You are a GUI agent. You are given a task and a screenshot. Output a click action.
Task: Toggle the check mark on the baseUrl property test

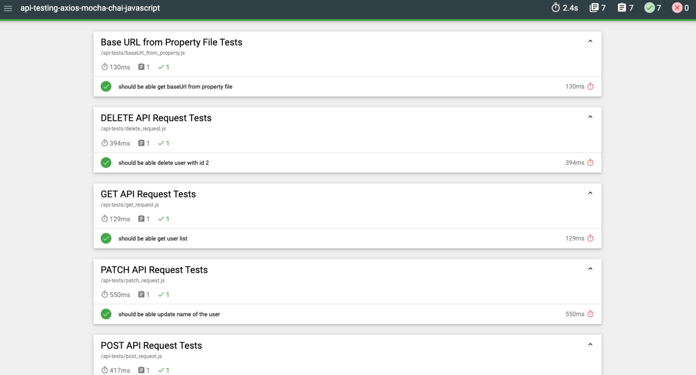coord(106,86)
